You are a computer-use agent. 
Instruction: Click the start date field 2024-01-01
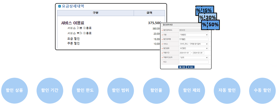(185, 53)
